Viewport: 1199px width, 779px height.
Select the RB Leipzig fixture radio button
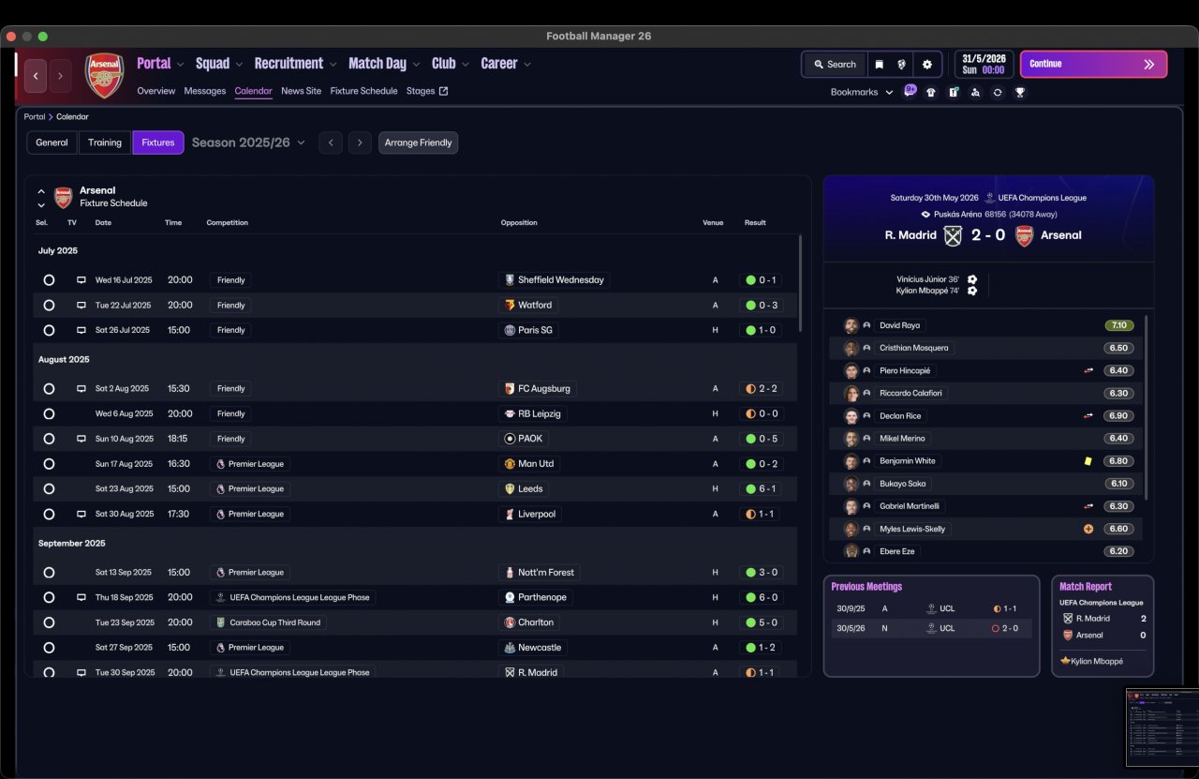49,414
